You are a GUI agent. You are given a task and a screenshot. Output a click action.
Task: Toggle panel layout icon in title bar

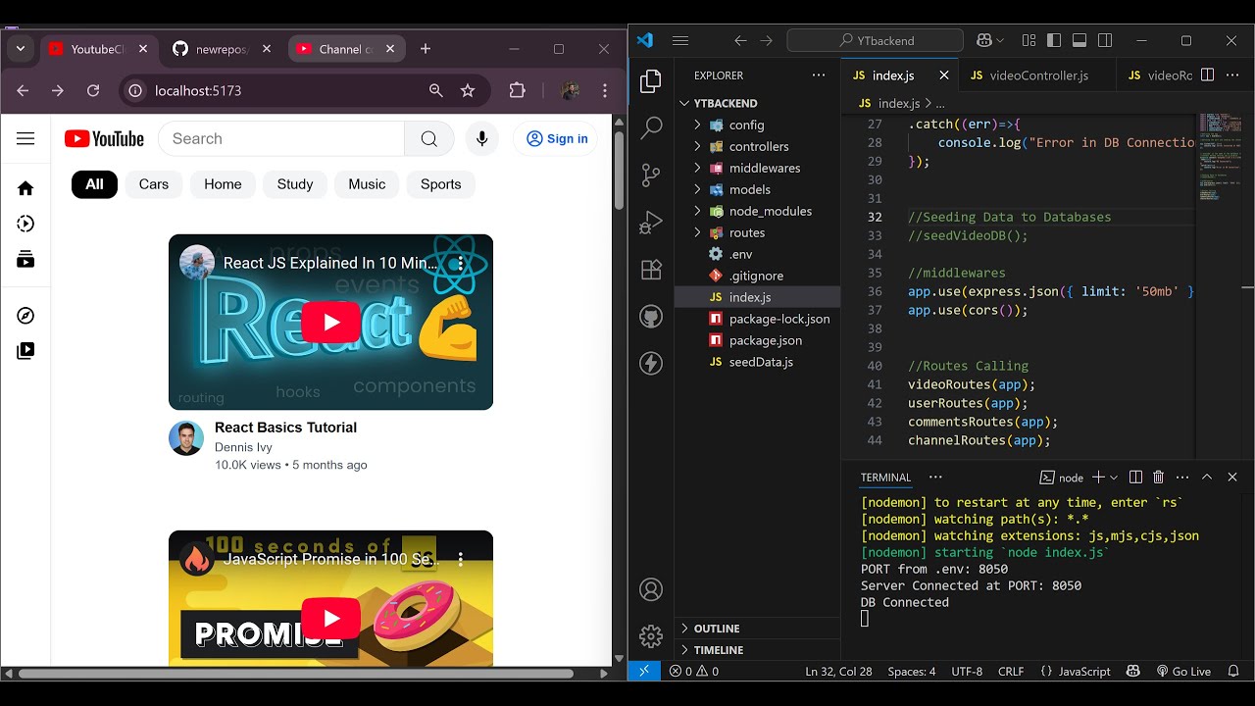1079,40
